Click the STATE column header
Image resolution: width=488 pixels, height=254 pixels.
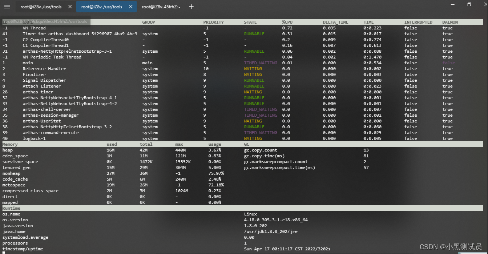click(250, 22)
